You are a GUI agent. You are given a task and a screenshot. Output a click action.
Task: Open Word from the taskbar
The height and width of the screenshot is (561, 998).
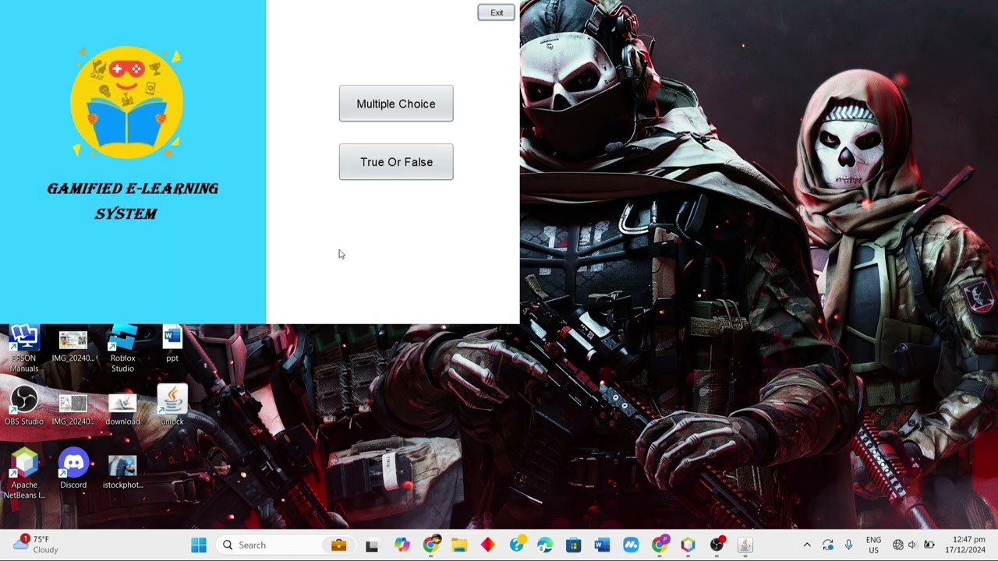click(x=602, y=545)
